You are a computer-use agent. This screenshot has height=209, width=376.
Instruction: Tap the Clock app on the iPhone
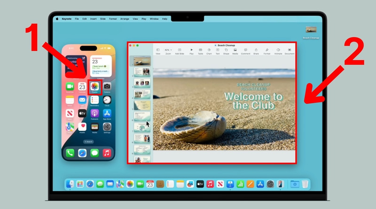(x=107, y=100)
